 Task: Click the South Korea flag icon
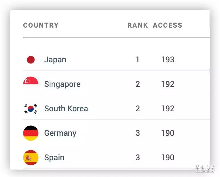pyautogui.click(x=31, y=109)
